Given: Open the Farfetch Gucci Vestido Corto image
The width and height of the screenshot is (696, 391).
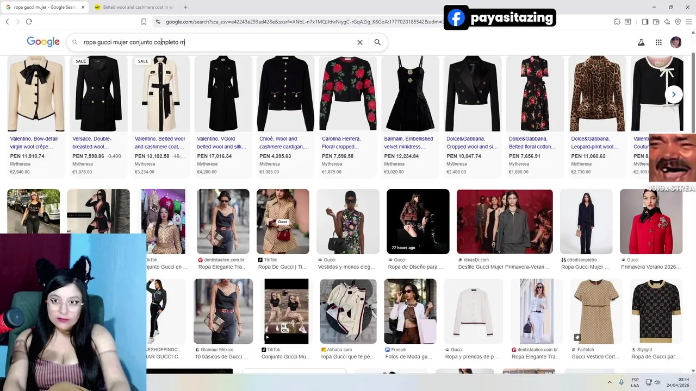Looking at the screenshot, I should point(597,311).
